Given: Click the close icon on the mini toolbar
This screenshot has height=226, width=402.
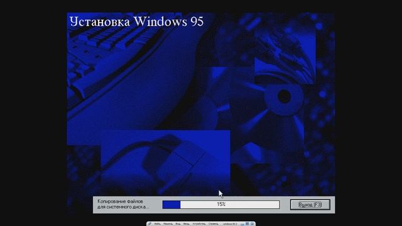Looking at the screenshot, I should [x=252, y=223].
